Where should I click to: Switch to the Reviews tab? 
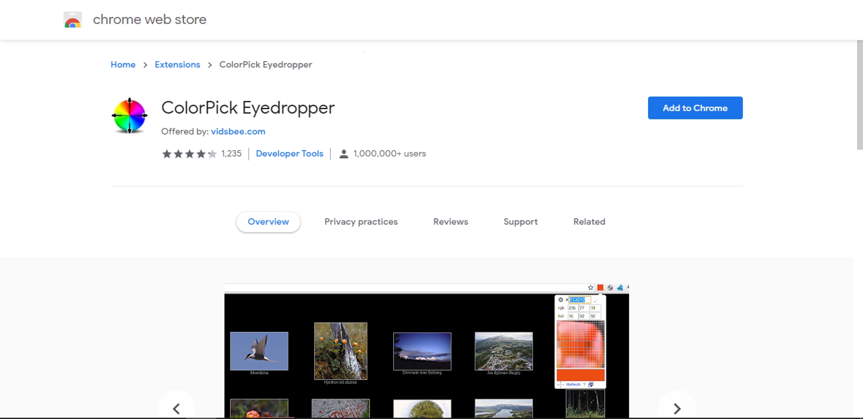click(x=451, y=222)
